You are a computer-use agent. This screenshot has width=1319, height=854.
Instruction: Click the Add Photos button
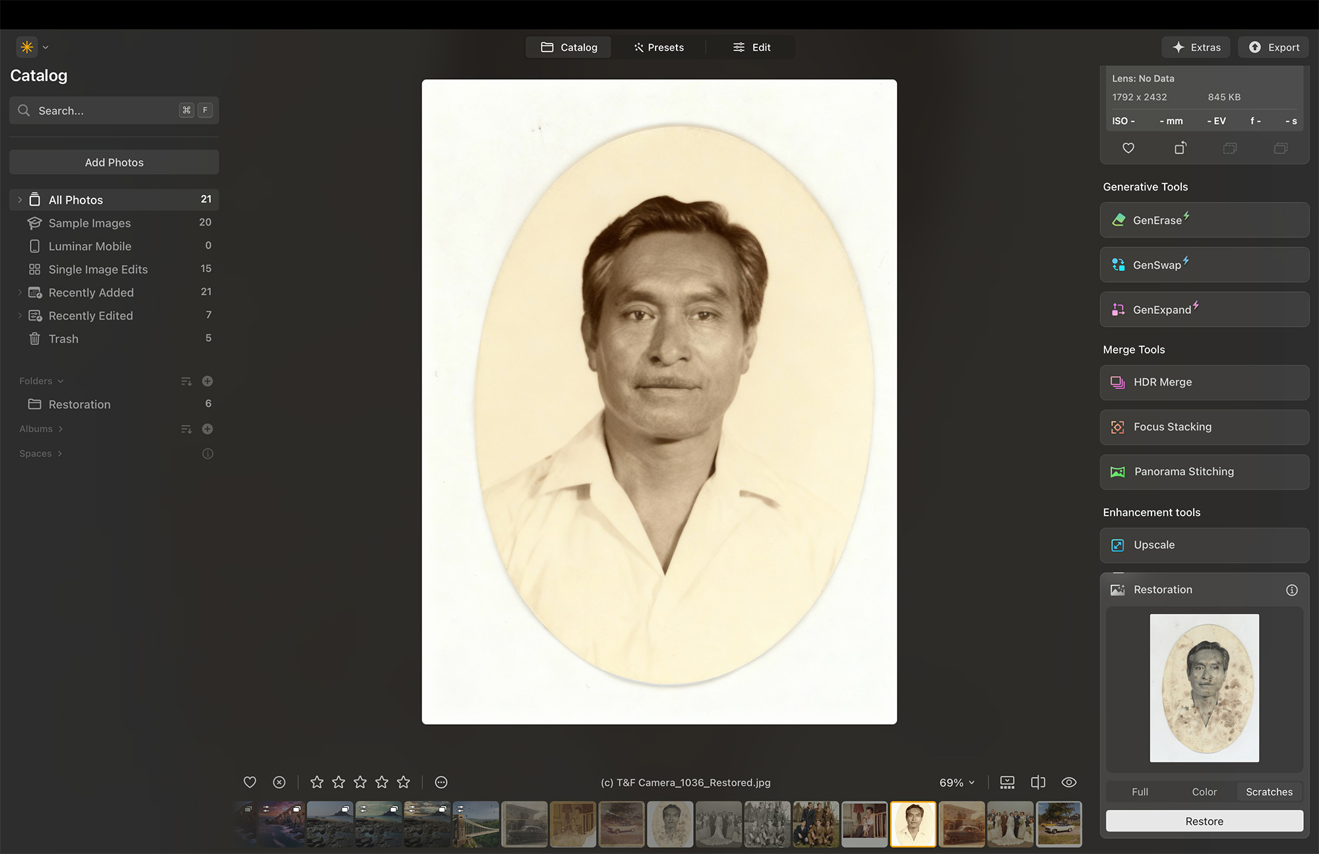114,162
